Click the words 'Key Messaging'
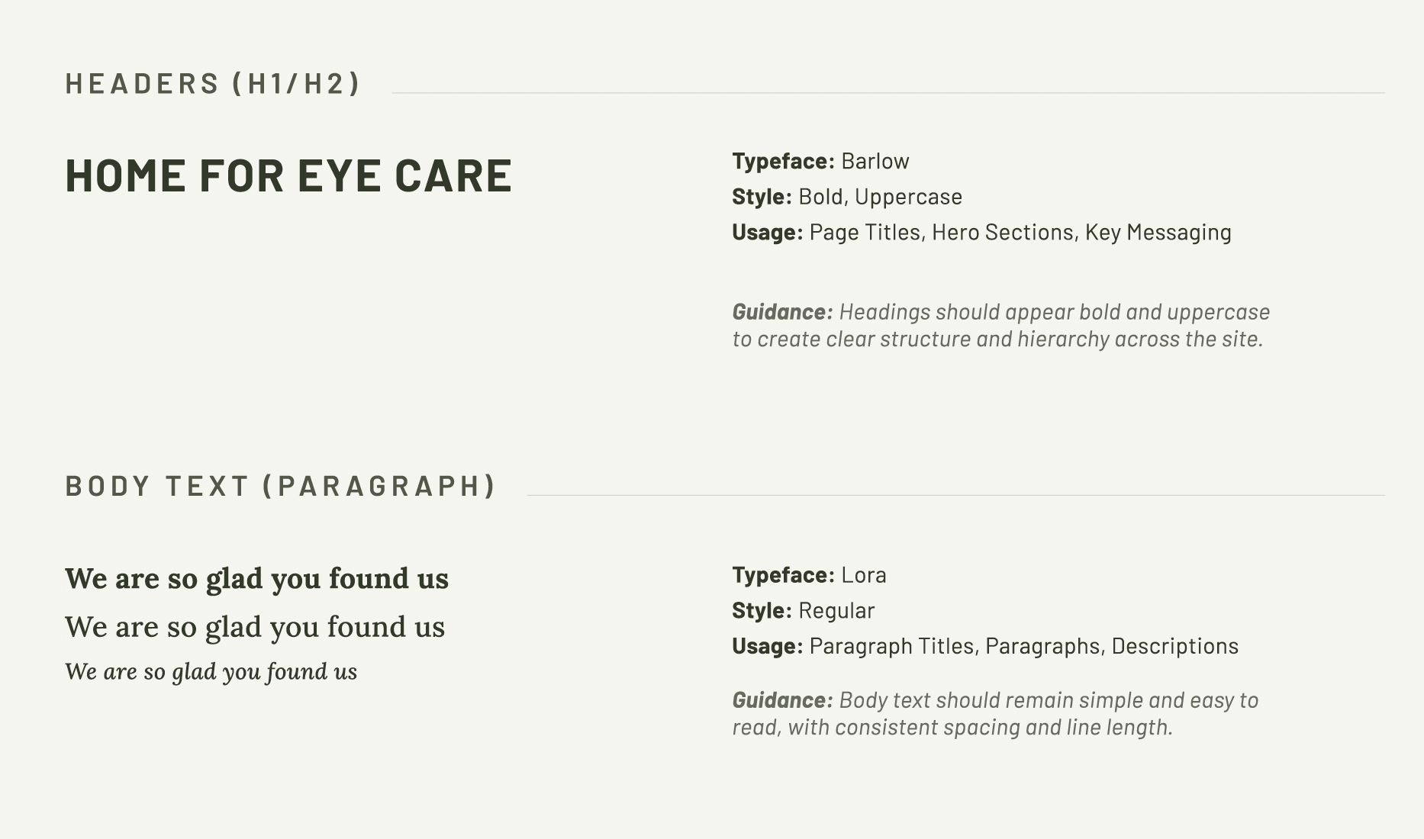Viewport: 1424px width, 839px height. [1158, 232]
